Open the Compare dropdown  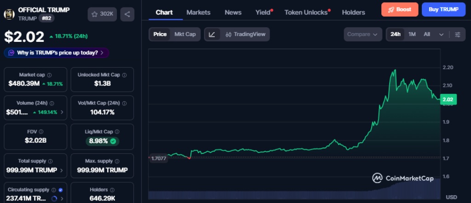tap(363, 34)
